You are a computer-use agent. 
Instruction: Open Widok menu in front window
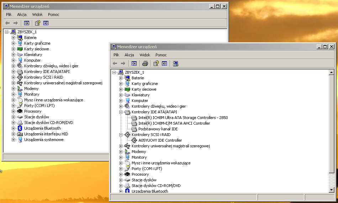coord(145,55)
